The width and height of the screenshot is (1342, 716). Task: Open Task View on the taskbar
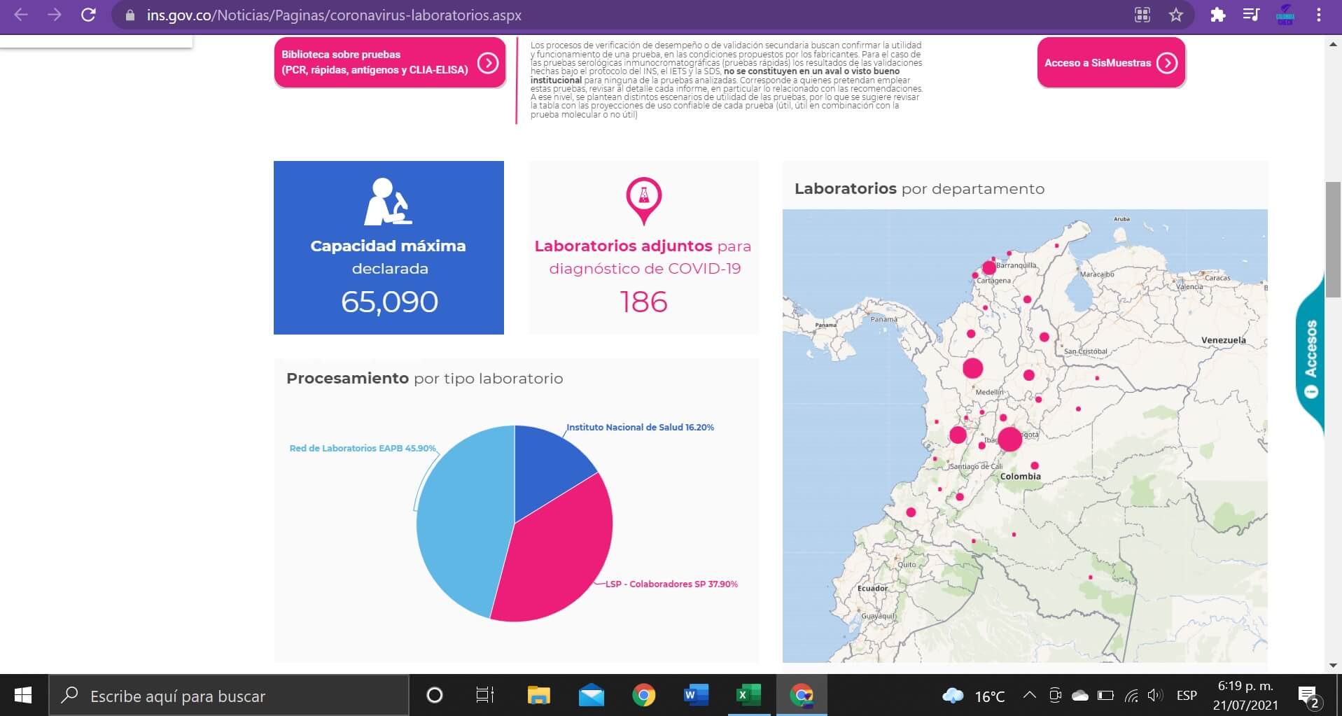click(485, 695)
